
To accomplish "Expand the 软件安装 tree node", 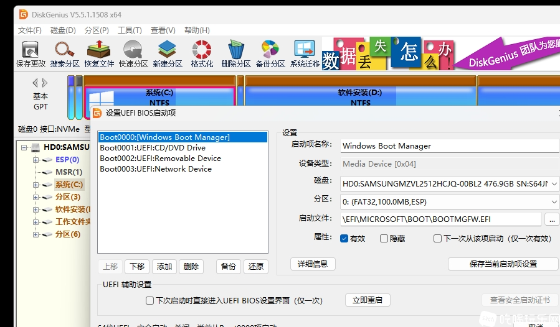I will 36,210.
